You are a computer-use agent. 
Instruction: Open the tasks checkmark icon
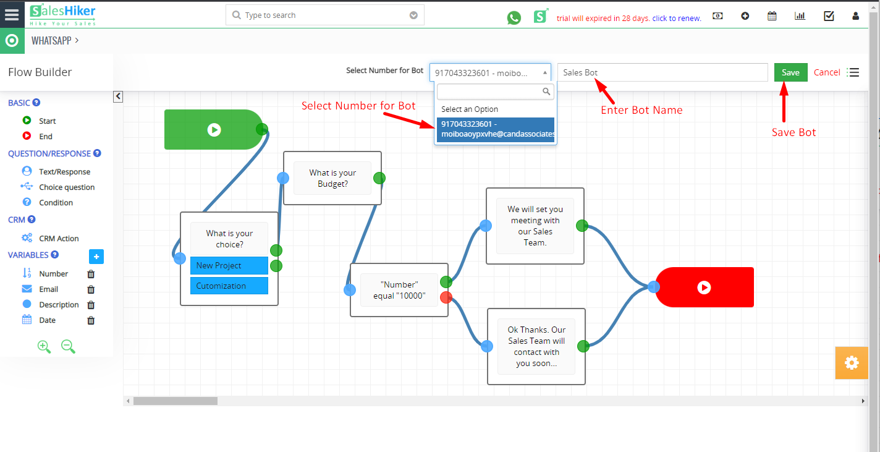829,16
